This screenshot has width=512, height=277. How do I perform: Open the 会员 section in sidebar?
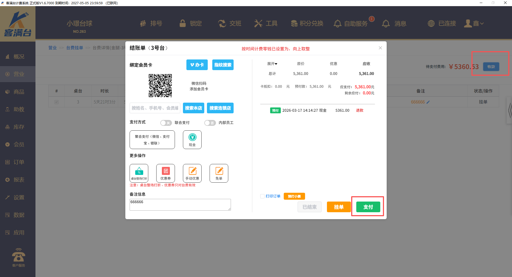point(18,144)
